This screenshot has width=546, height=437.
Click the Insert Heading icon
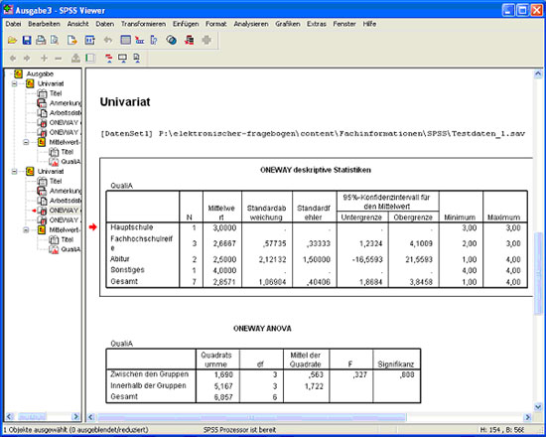(108, 59)
